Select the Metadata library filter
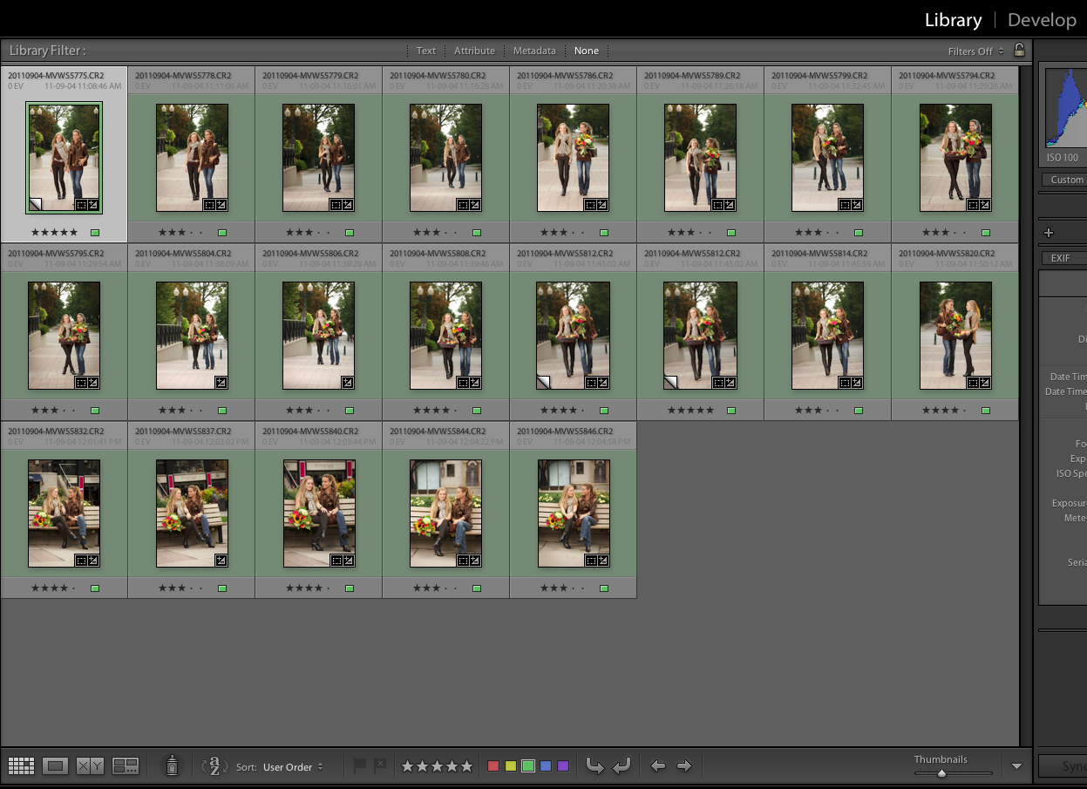1087x789 pixels. pyautogui.click(x=534, y=51)
